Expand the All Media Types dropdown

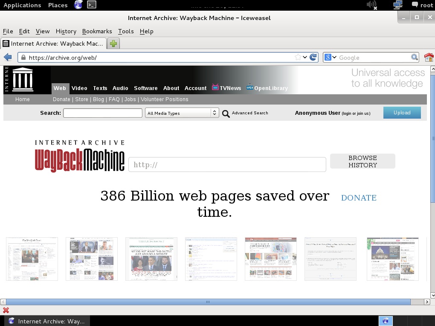tap(182, 113)
